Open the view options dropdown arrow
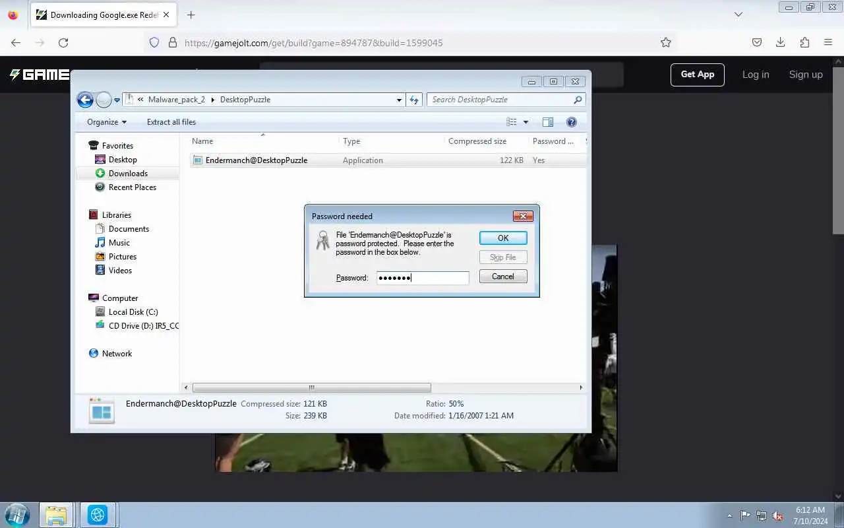The image size is (844, 528). coord(526,122)
